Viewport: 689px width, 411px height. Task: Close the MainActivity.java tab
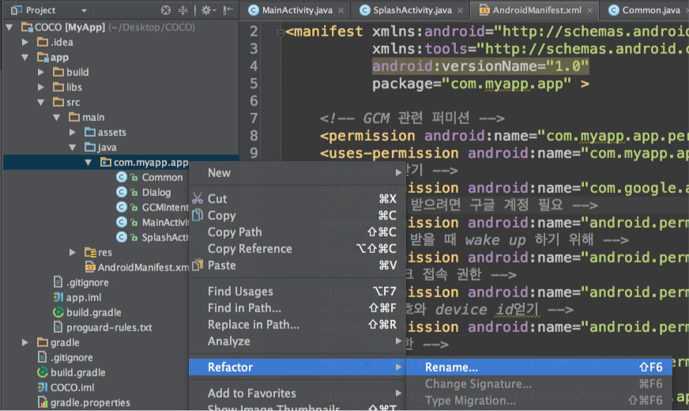click(341, 10)
